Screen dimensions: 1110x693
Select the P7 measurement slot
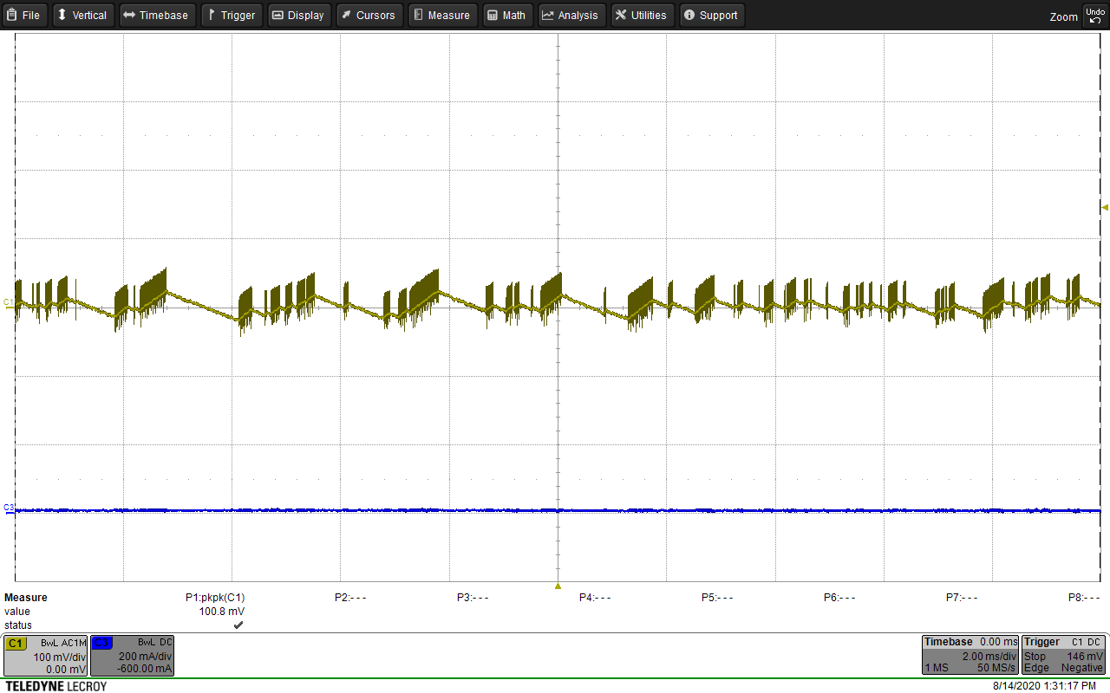(962, 598)
